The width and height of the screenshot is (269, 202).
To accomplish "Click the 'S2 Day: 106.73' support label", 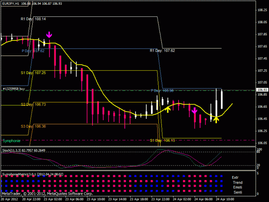I will click(x=33, y=104).
